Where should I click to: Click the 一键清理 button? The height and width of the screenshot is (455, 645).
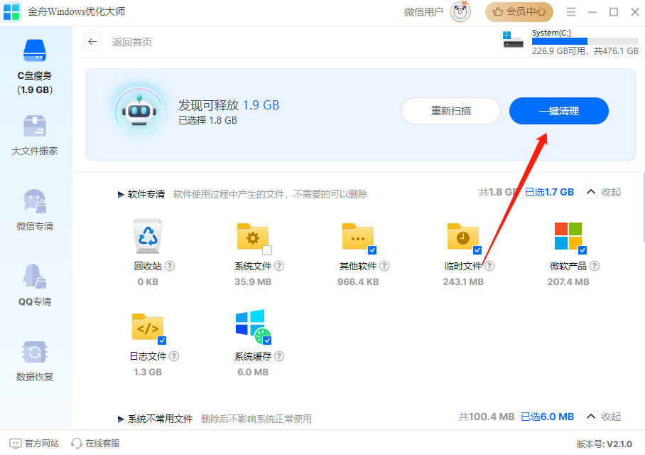[x=558, y=111]
